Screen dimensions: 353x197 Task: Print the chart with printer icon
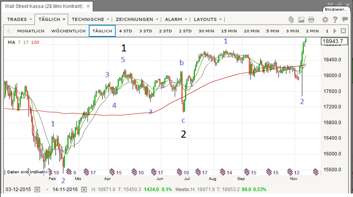(311, 19)
